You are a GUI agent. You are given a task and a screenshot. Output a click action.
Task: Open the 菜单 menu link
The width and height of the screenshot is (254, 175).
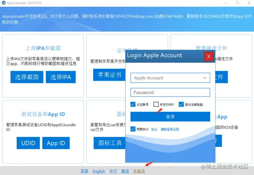click(85, 171)
